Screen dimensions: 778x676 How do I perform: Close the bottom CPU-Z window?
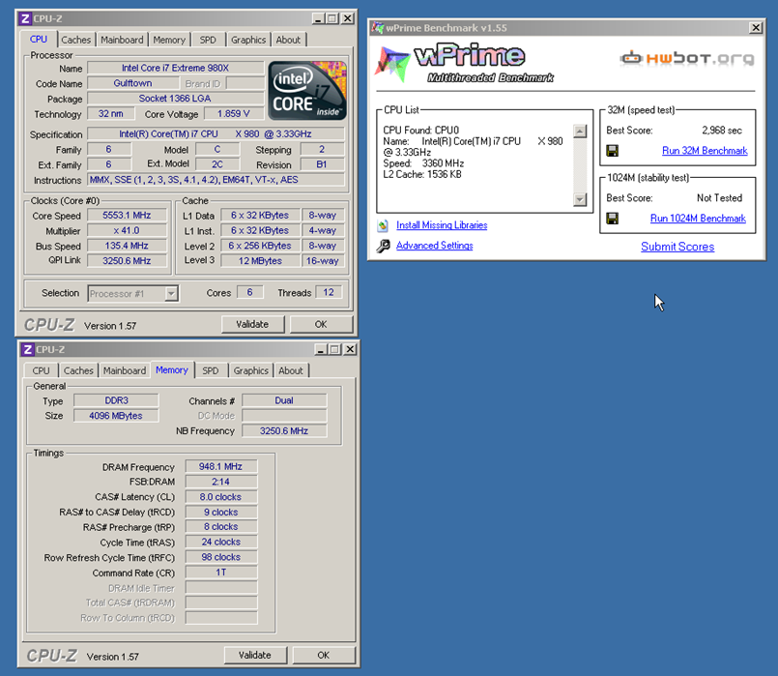coord(350,349)
